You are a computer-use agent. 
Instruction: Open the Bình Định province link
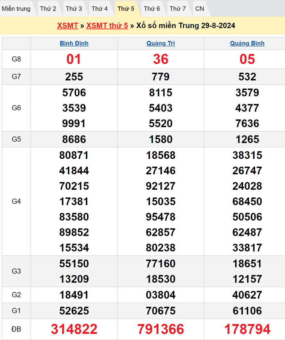74,43
